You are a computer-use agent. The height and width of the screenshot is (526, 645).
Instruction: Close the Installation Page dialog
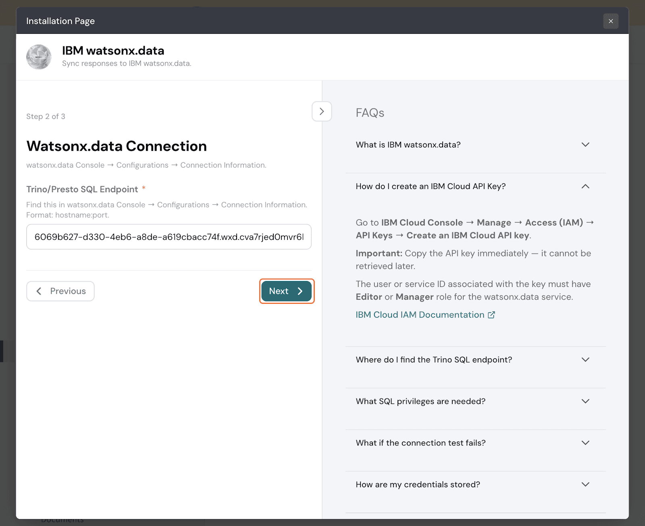(x=610, y=21)
